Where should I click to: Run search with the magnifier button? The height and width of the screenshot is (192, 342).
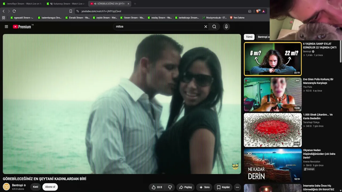[214, 27]
